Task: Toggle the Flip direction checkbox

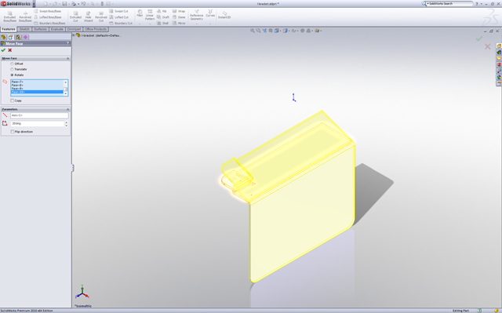Action: point(13,132)
